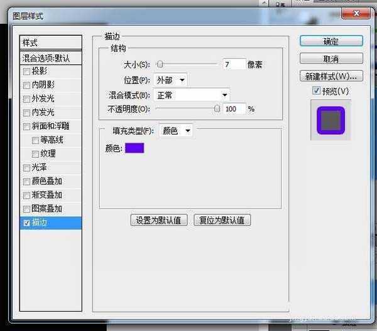
Task: Open the 混合模式 dropdown showing 正常
Action: click(192, 95)
